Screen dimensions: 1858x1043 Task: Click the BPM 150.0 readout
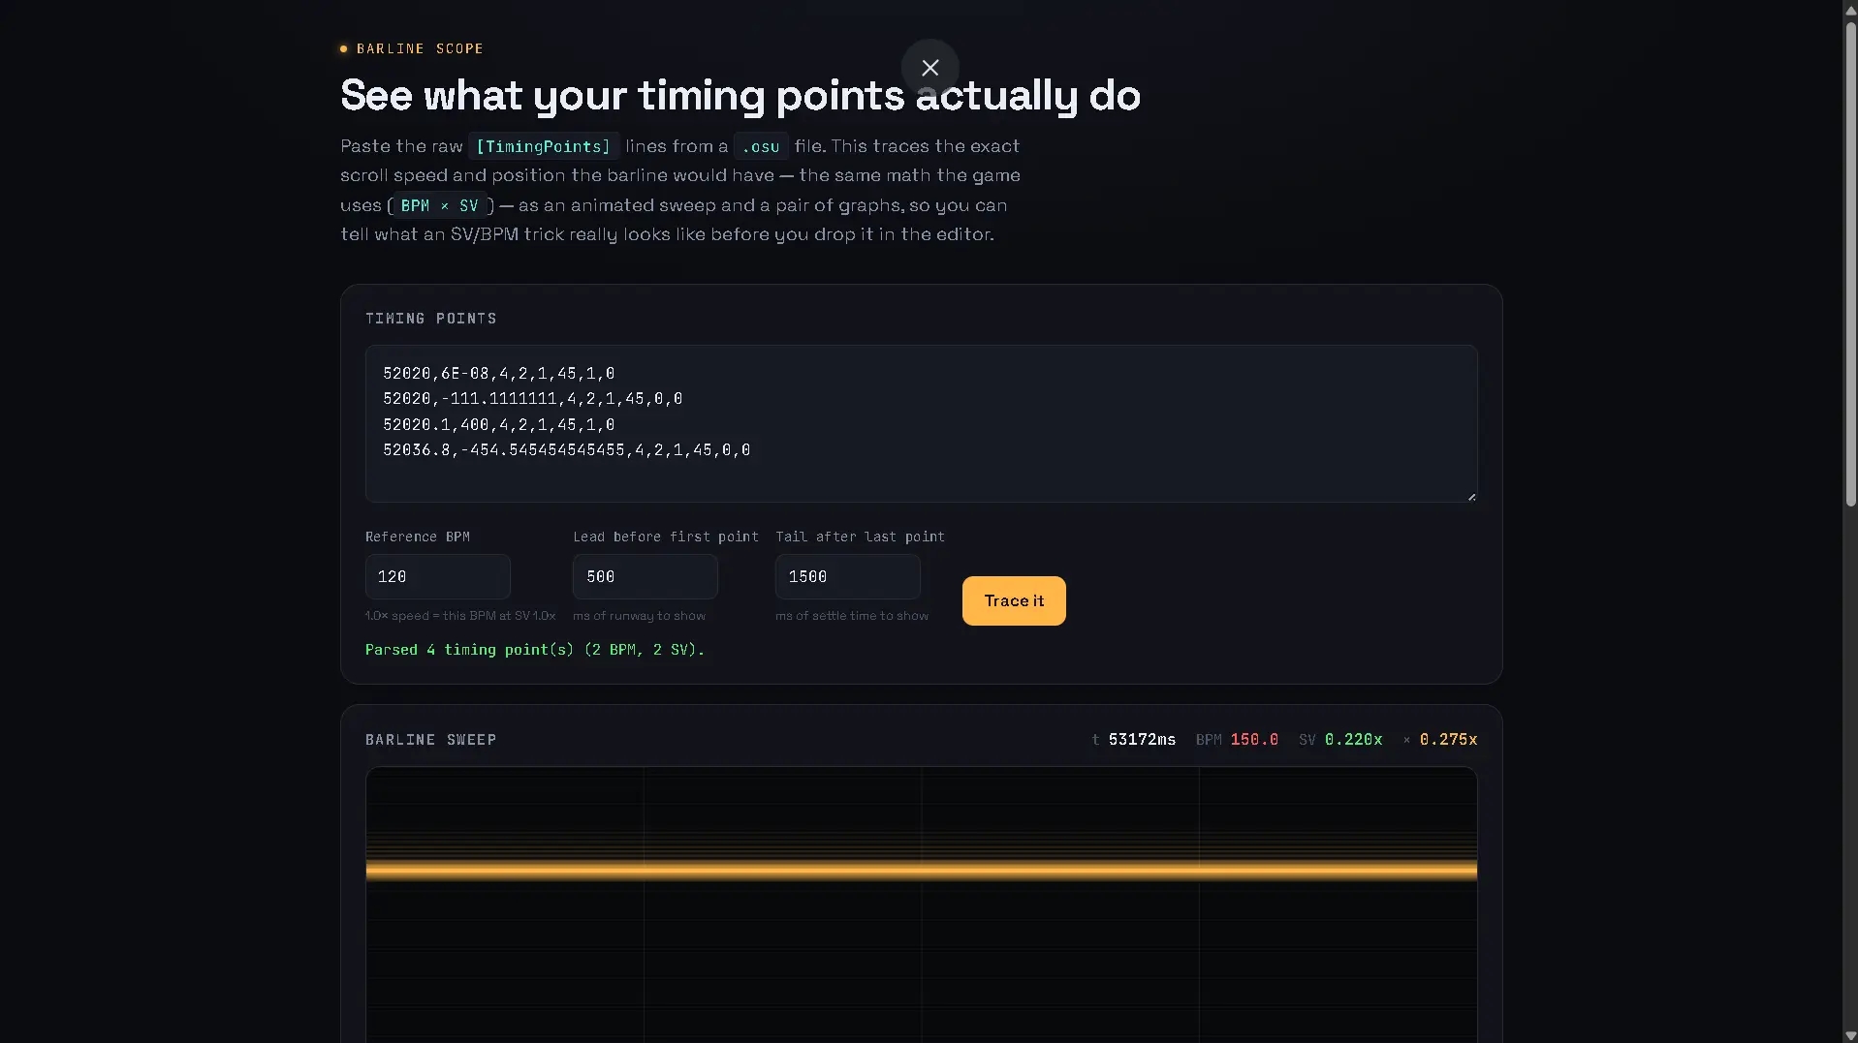(x=1237, y=739)
